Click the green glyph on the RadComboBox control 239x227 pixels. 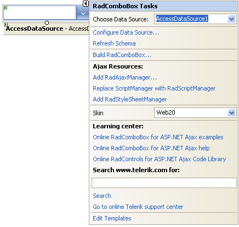point(5,8)
